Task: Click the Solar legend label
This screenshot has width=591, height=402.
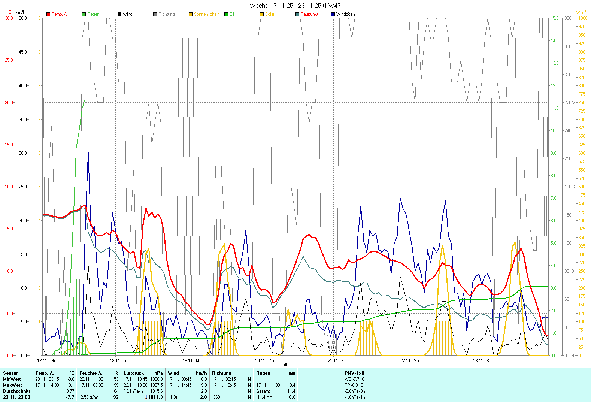Action: pyautogui.click(x=270, y=14)
